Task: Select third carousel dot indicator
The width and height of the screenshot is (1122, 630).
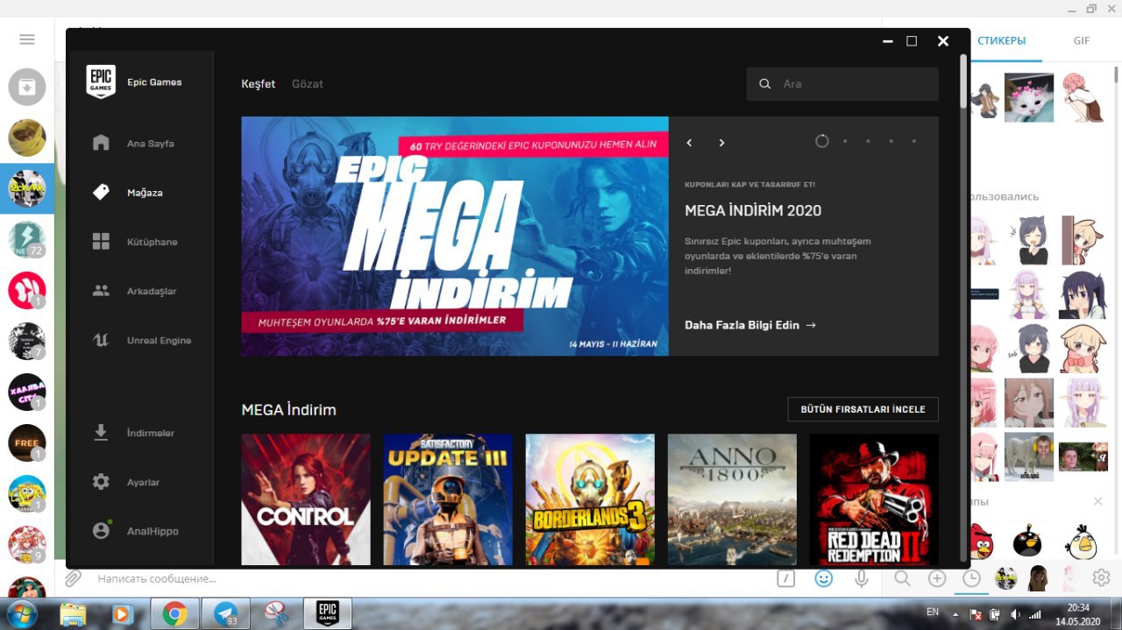Action: point(868,141)
